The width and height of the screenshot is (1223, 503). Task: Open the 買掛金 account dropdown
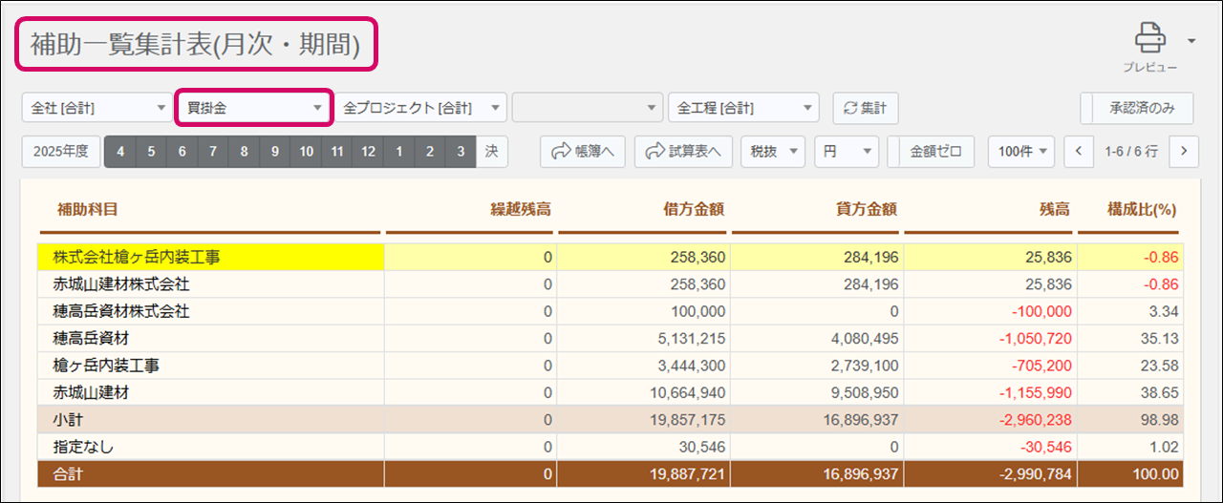pyautogui.click(x=254, y=108)
